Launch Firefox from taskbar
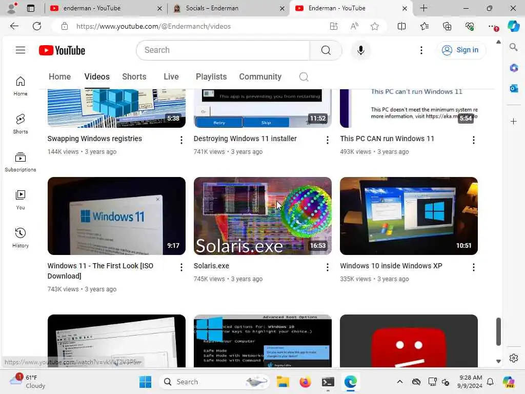525x394 pixels. point(305,382)
